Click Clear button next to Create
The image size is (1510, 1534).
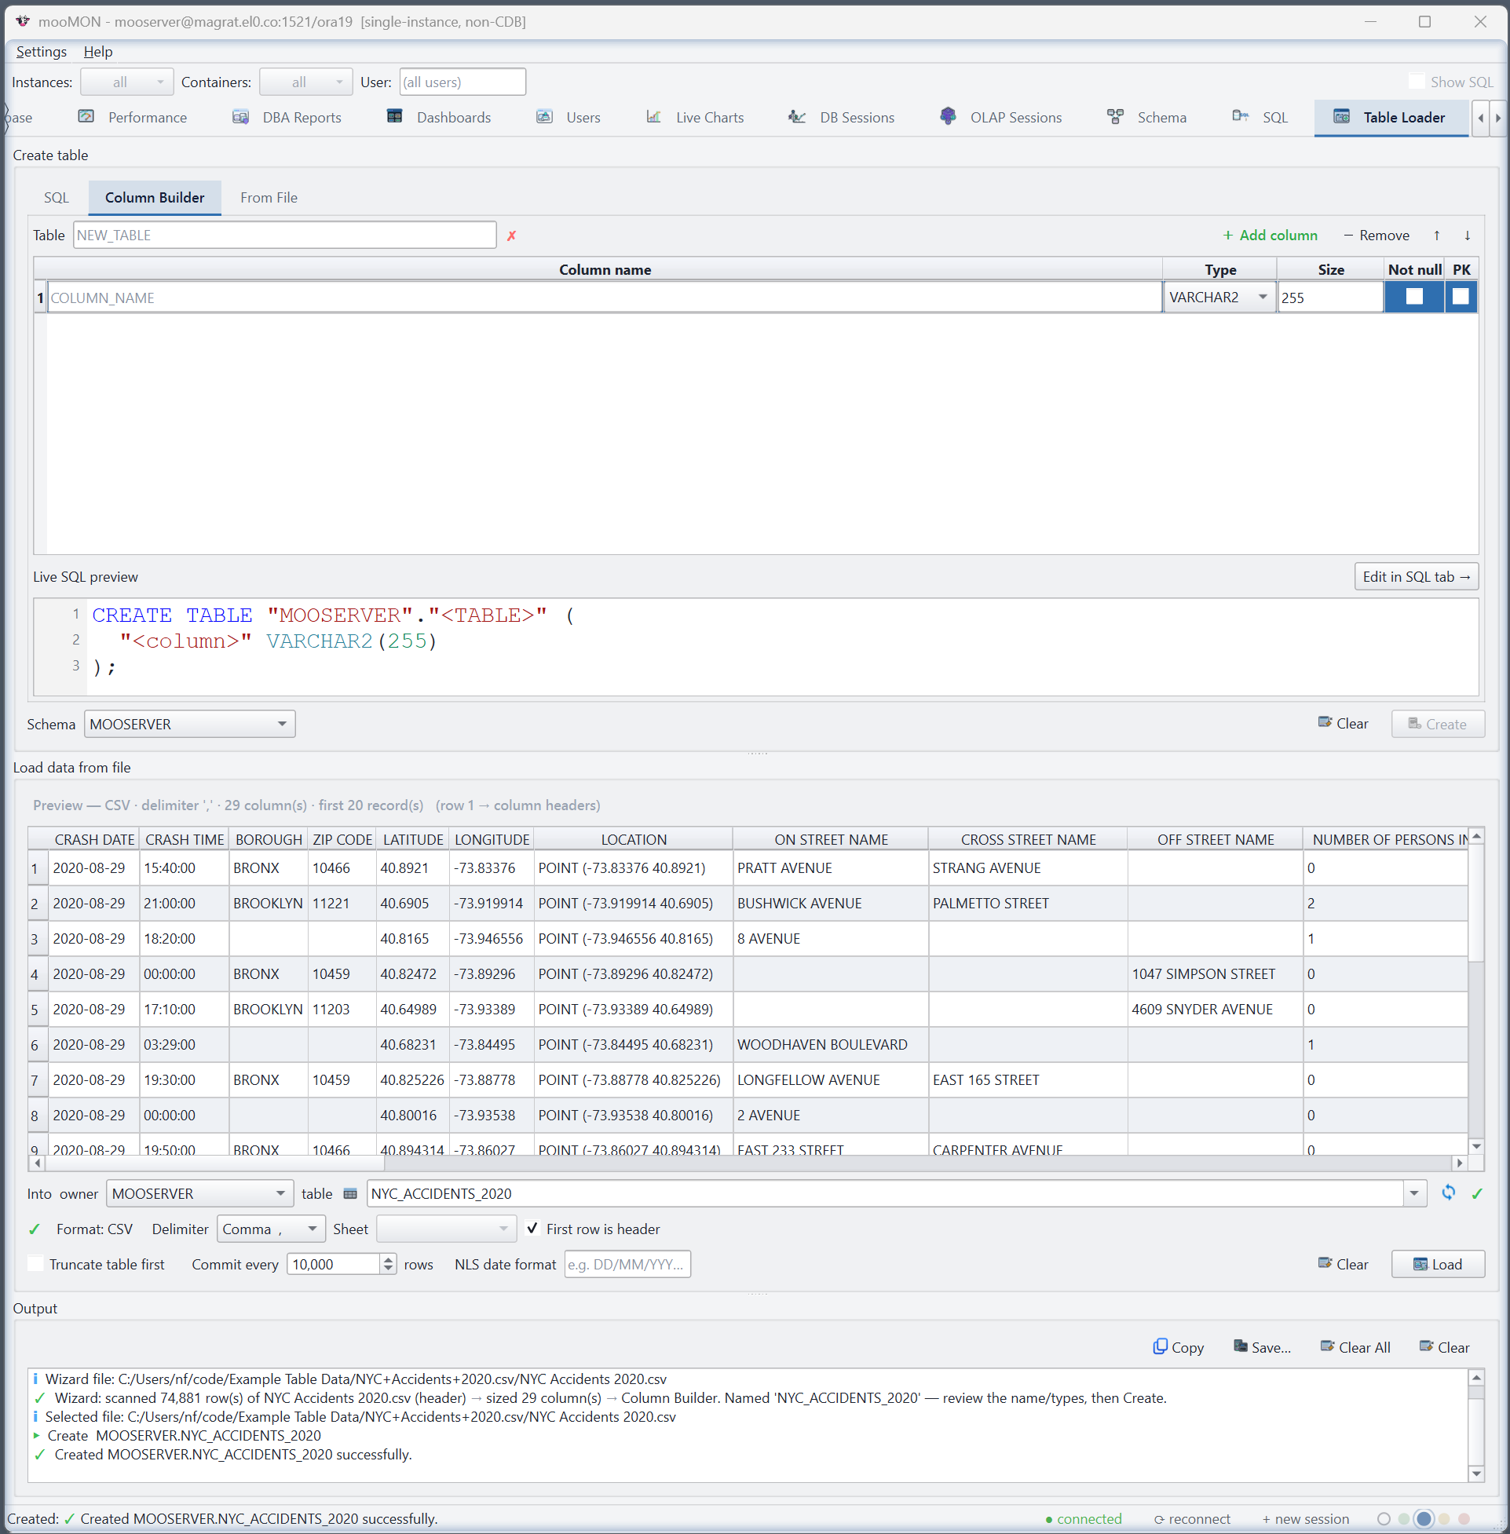point(1344,723)
